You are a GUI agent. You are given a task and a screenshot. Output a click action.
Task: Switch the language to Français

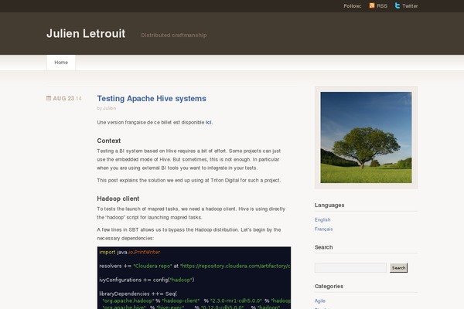[x=324, y=229]
